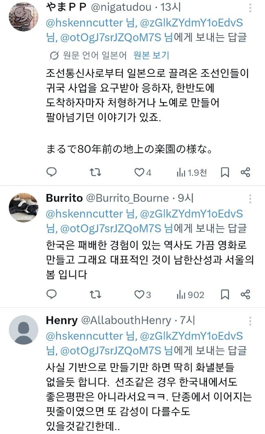View analytics showing 1.9천 views
The height and width of the screenshot is (434, 265).
(192, 173)
